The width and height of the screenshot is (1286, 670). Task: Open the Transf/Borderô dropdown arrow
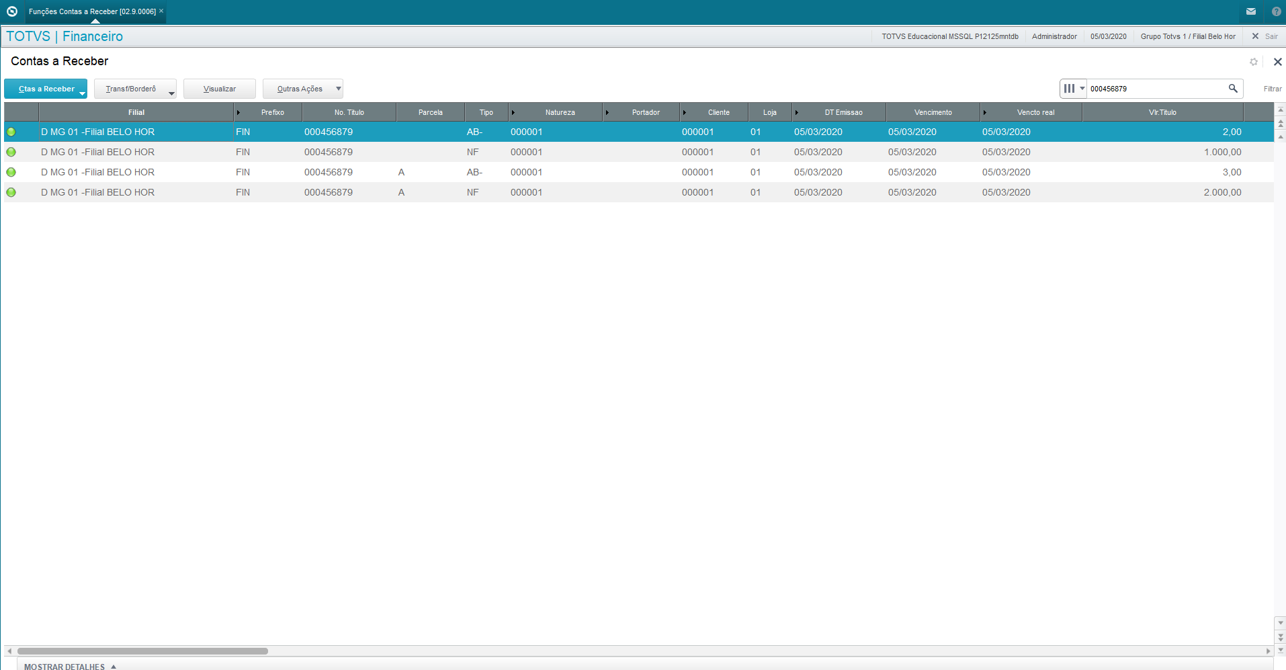tap(171, 93)
